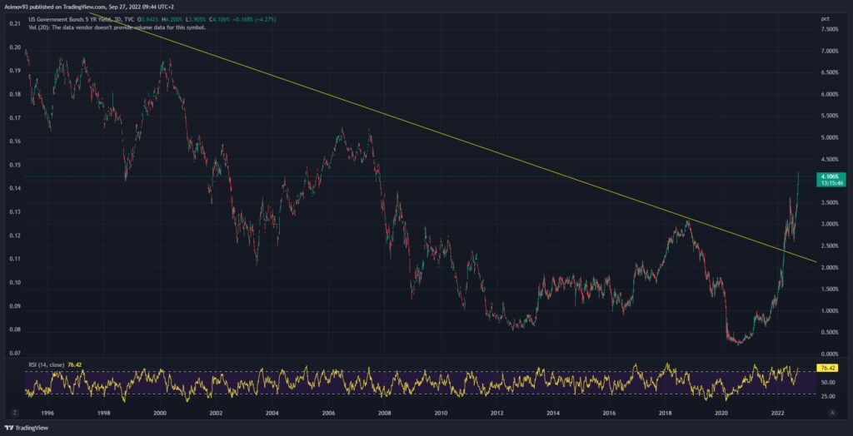This screenshot has height=436, width=853.
Task: Click the Z timezone button on time axis
Action: (14, 414)
